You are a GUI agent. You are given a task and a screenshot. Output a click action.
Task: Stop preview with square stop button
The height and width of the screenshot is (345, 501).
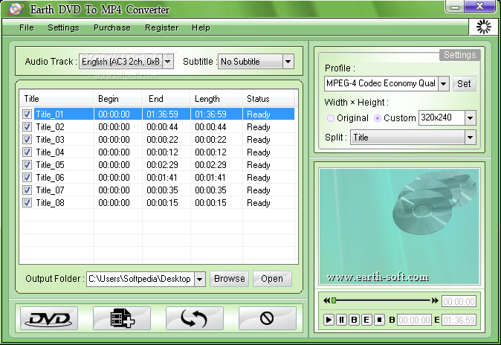click(x=379, y=320)
